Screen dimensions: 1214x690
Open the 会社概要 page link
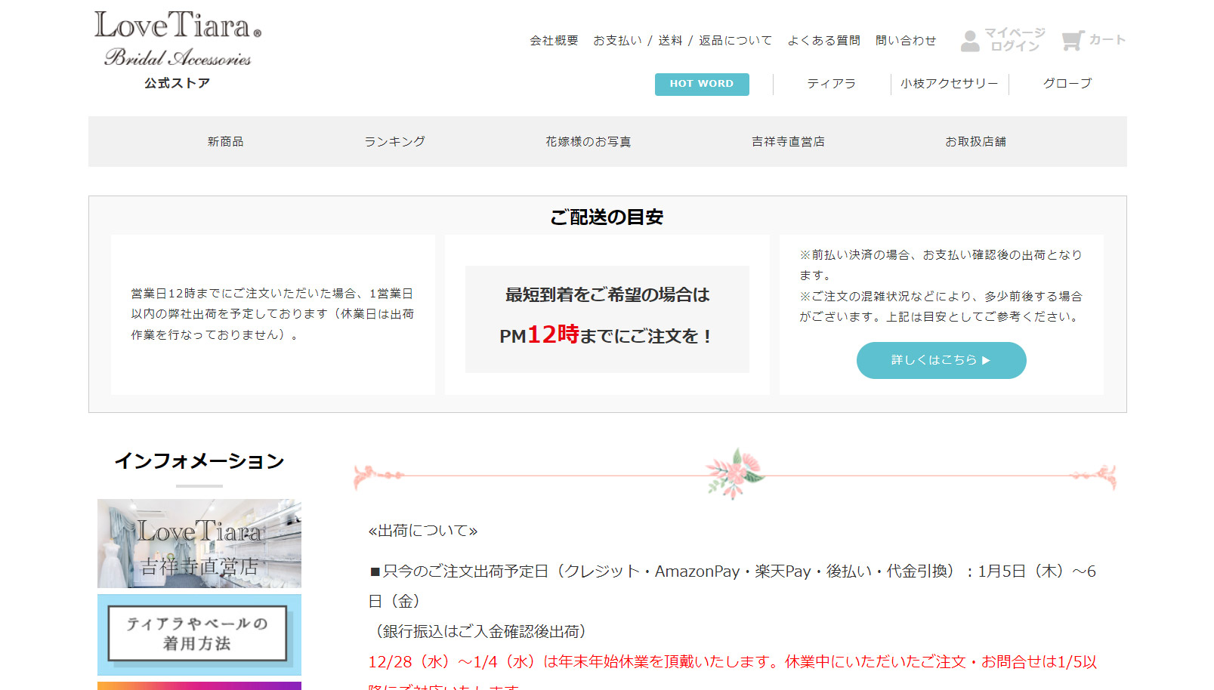(x=552, y=40)
